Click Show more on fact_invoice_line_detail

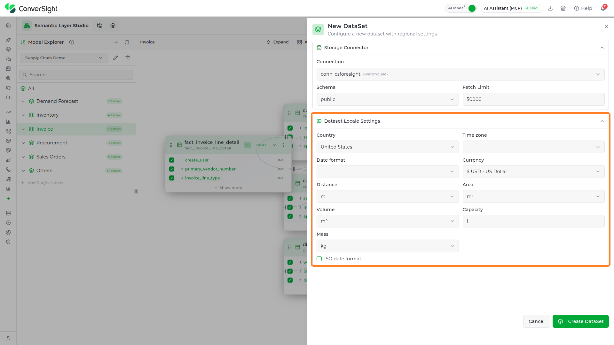pos(228,188)
